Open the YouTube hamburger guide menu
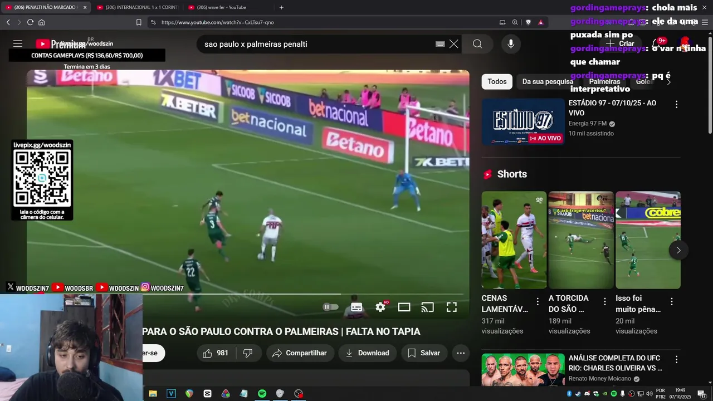713x401 pixels. 18,43
